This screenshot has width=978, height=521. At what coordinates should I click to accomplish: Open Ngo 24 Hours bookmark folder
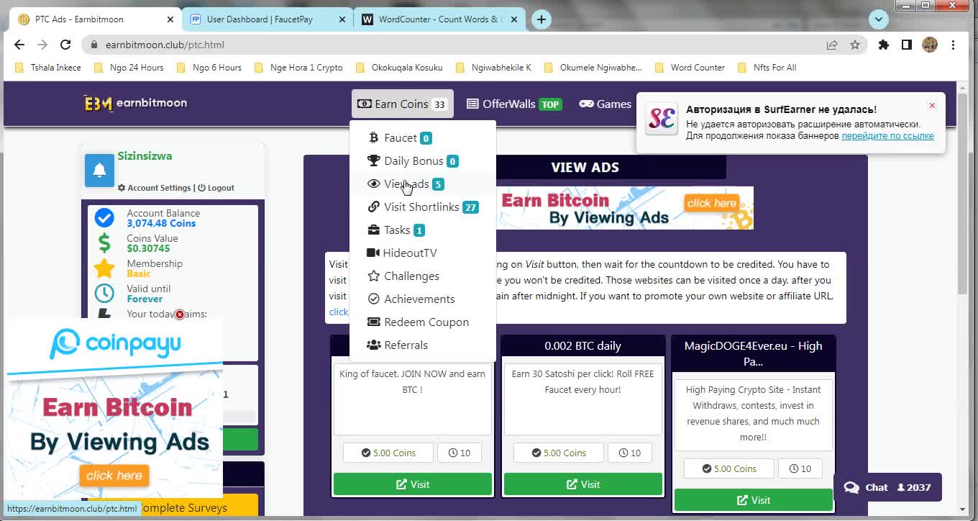(129, 68)
